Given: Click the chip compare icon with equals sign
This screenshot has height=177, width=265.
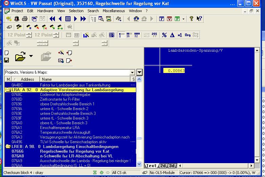Looking at the screenshot, I should point(28,27).
